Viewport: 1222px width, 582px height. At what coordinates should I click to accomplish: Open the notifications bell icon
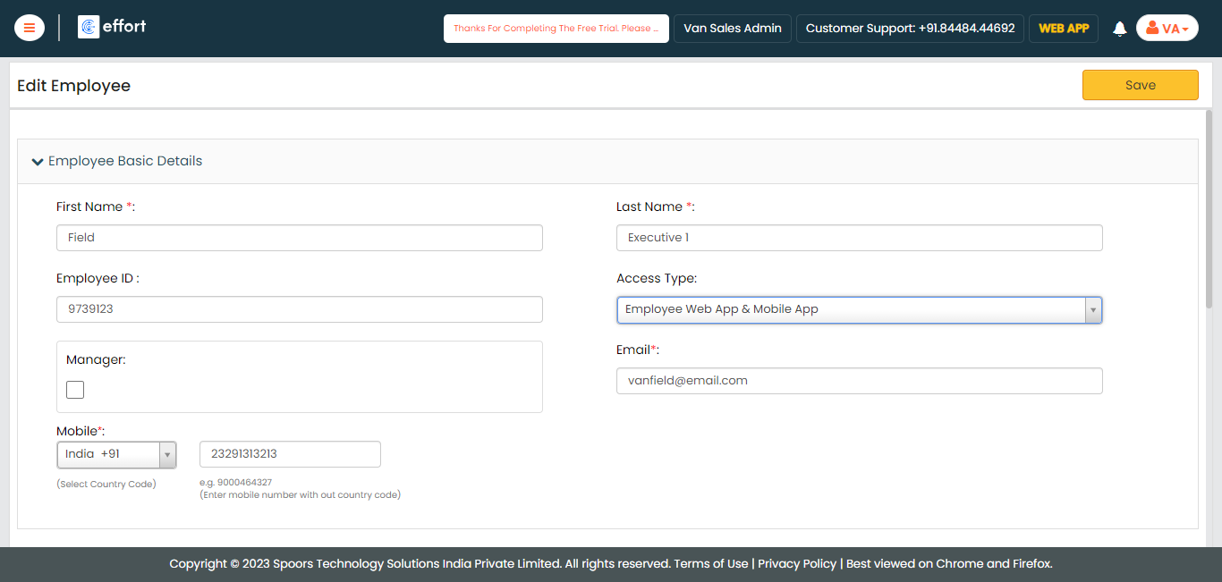[x=1119, y=29]
